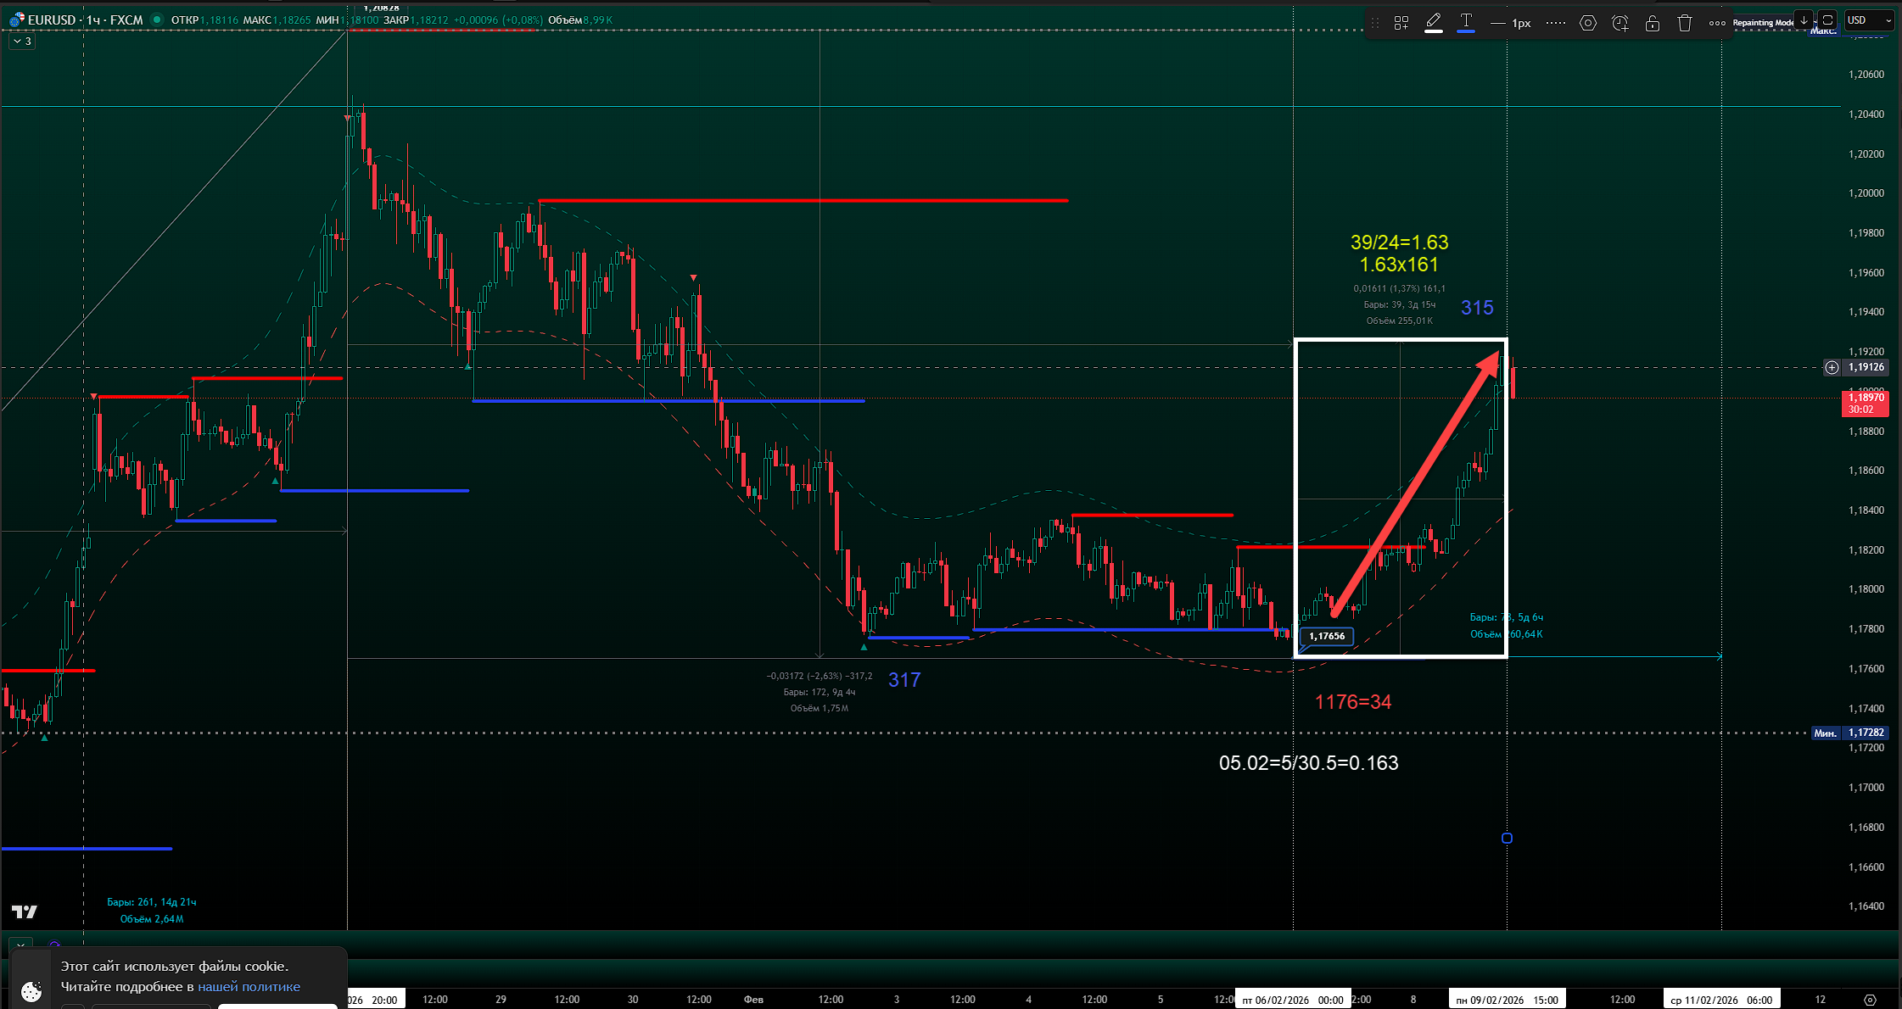Open the USD currency dropdown
Viewport: 1902px width, 1009px height.
1869,20
